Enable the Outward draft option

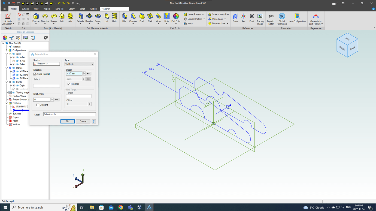[37, 105]
